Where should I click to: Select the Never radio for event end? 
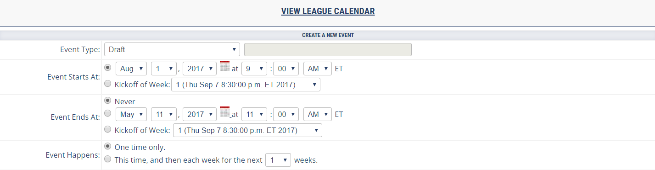(108, 101)
